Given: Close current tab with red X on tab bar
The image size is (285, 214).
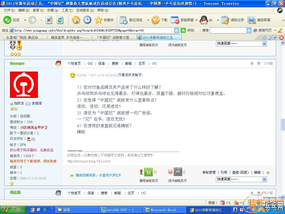Looking at the screenshot, I should click(x=281, y=38).
